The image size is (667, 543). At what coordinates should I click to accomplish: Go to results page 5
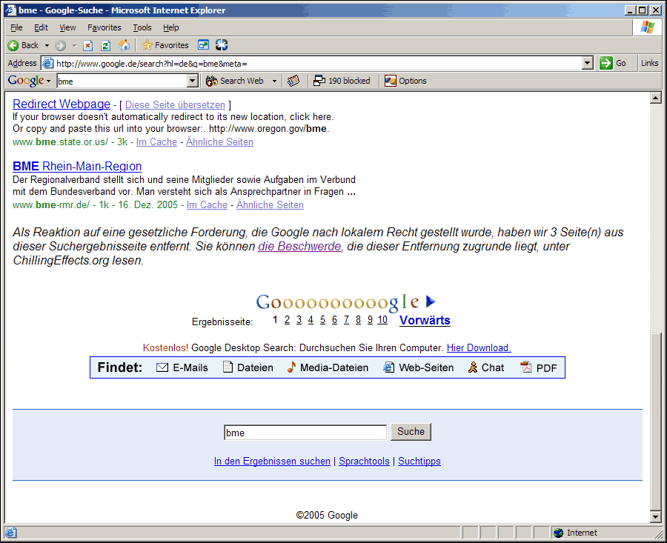[x=323, y=320]
